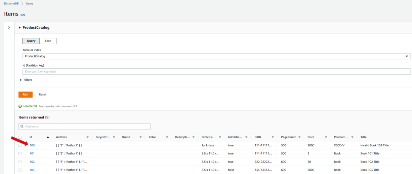This screenshot has height=174, width=412.
Task: Click 'Invalid Book 101 Title' cell
Action: pyautogui.click(x=374, y=145)
